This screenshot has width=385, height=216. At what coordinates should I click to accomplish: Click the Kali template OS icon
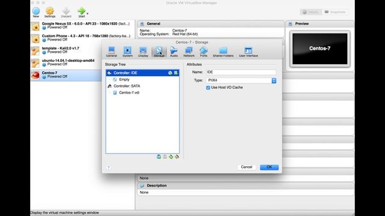(x=35, y=50)
